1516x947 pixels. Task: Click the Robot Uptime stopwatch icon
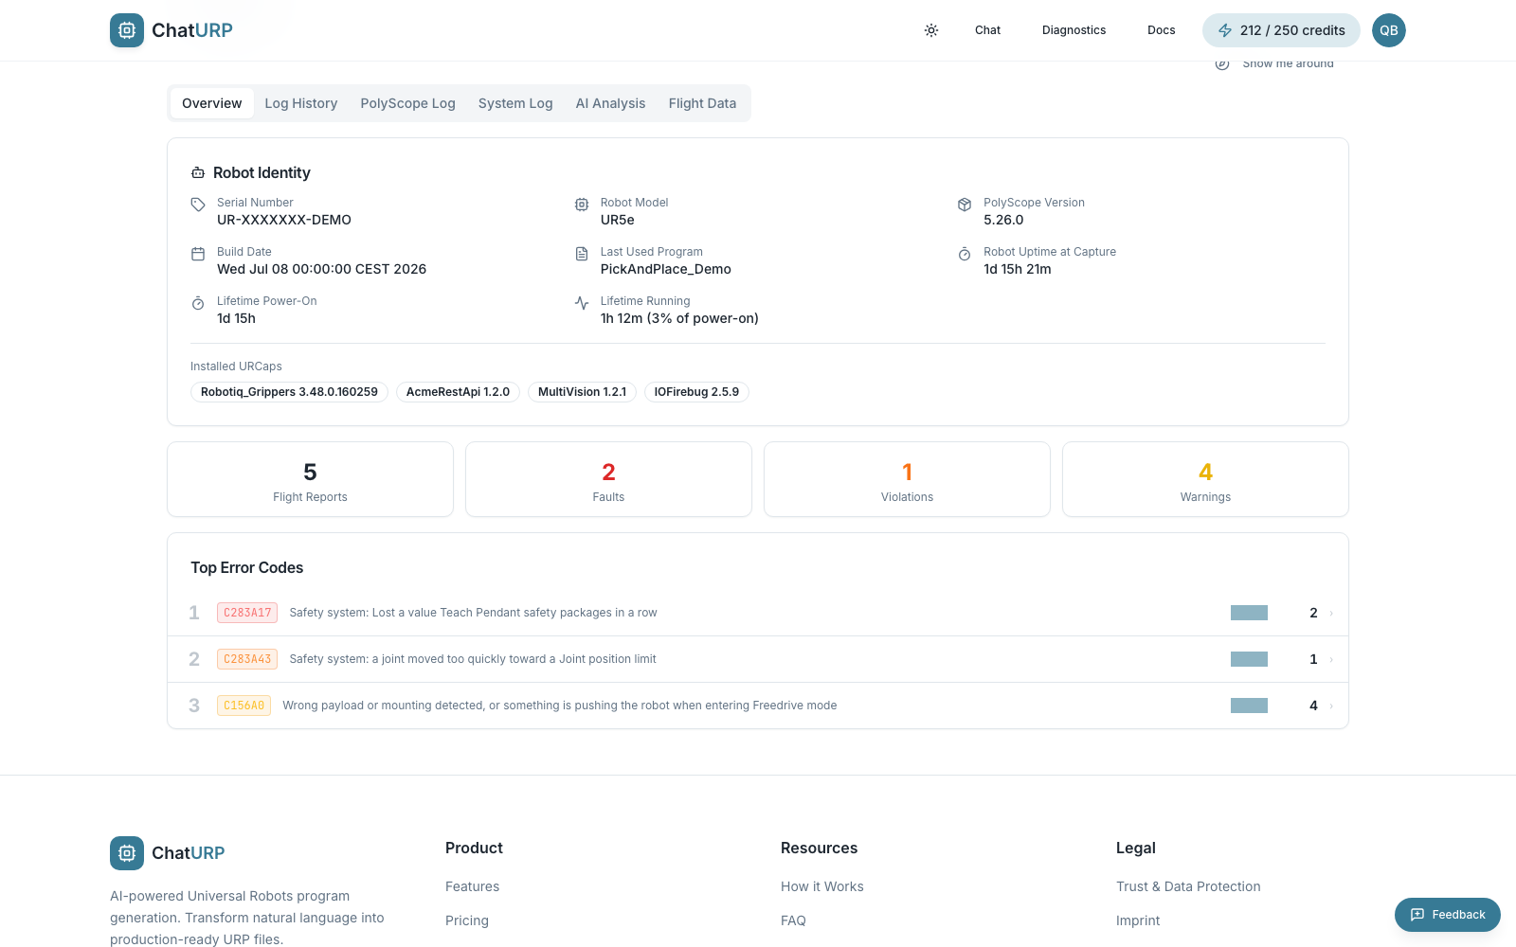965,254
